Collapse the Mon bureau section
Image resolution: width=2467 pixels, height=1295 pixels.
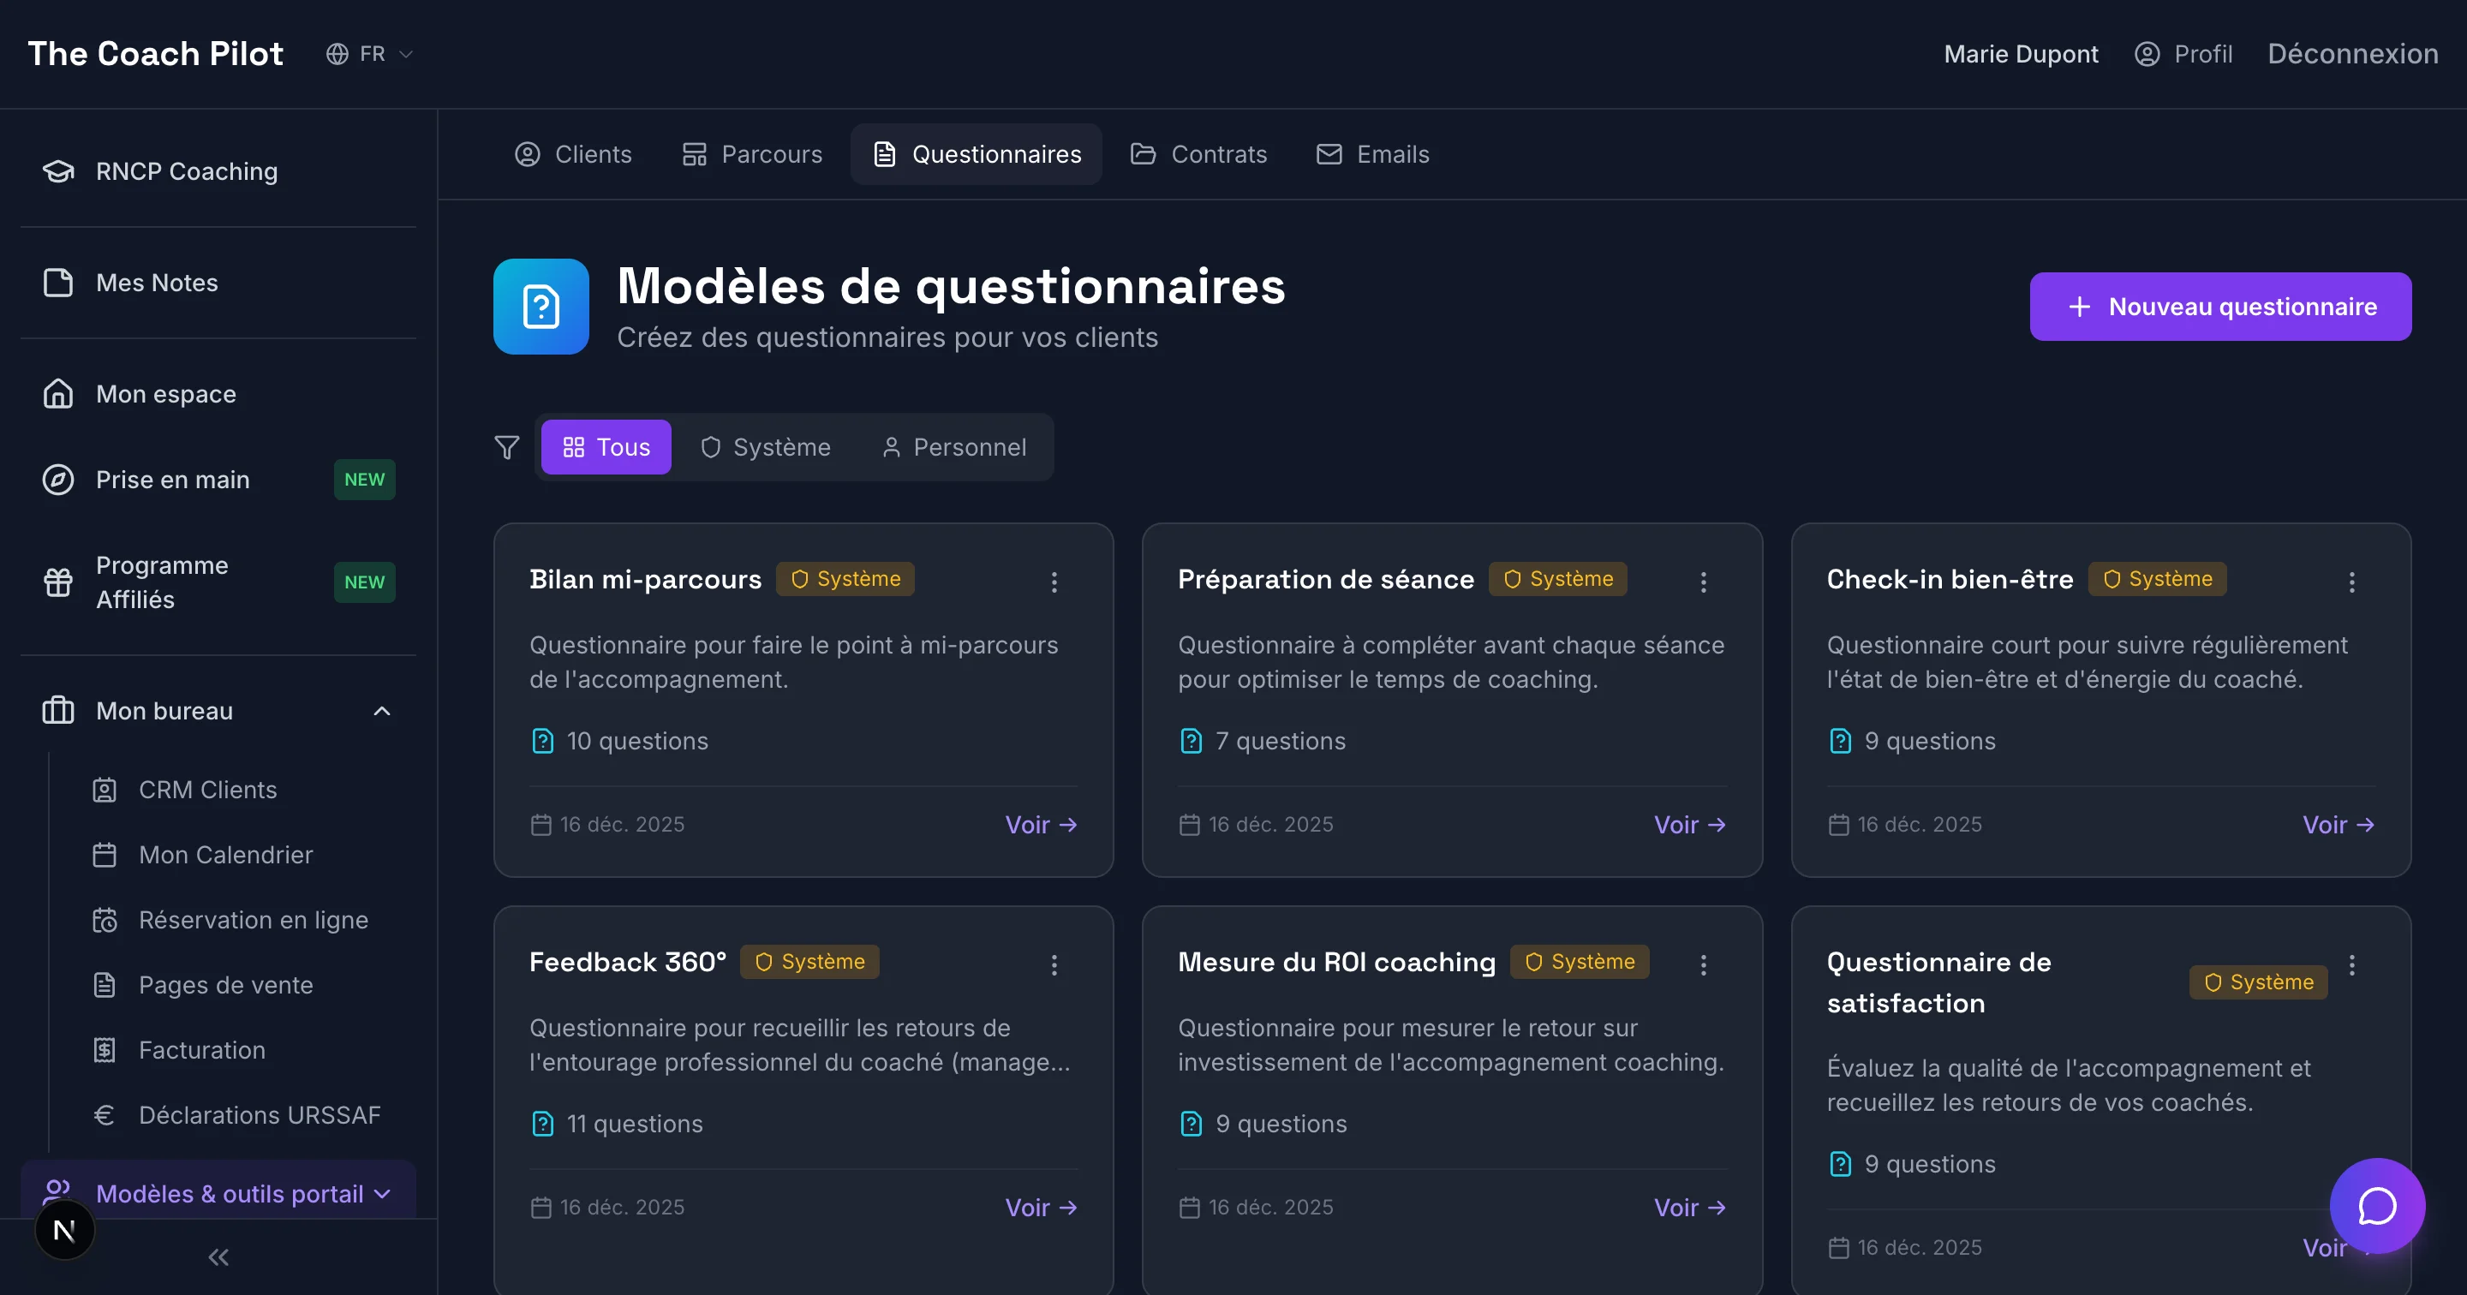pos(381,711)
